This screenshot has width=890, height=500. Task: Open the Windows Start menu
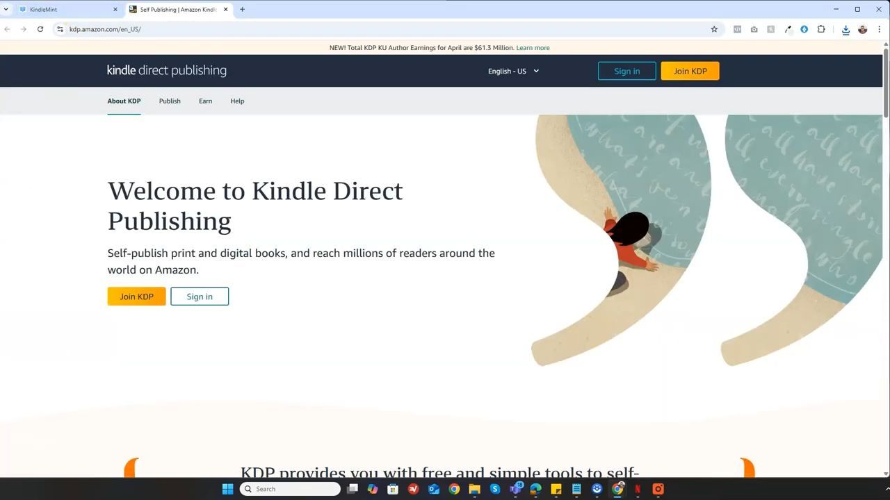click(227, 489)
